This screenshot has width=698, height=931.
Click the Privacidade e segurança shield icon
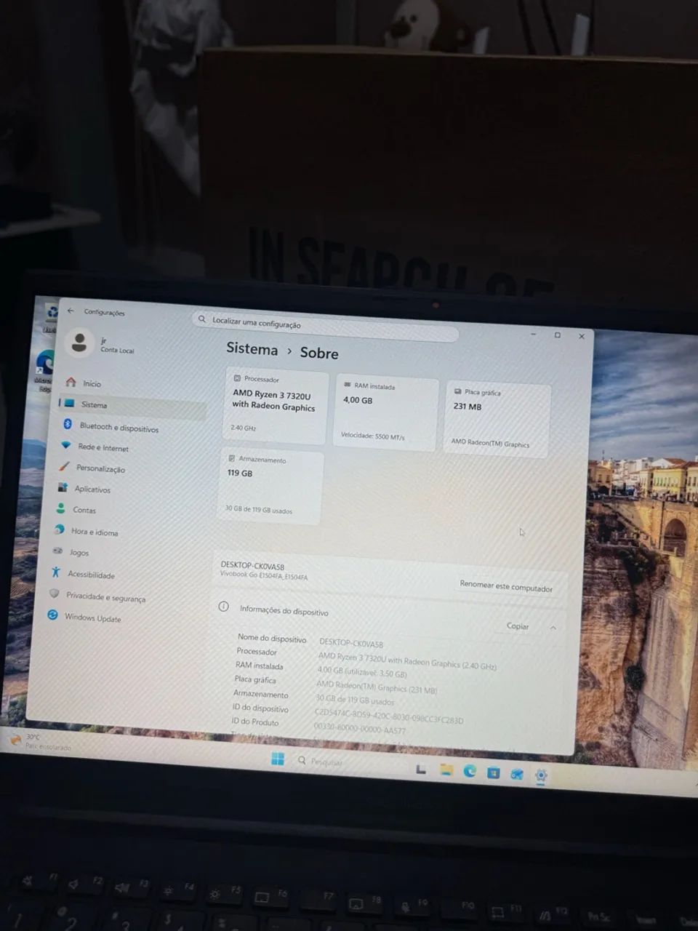(x=54, y=594)
